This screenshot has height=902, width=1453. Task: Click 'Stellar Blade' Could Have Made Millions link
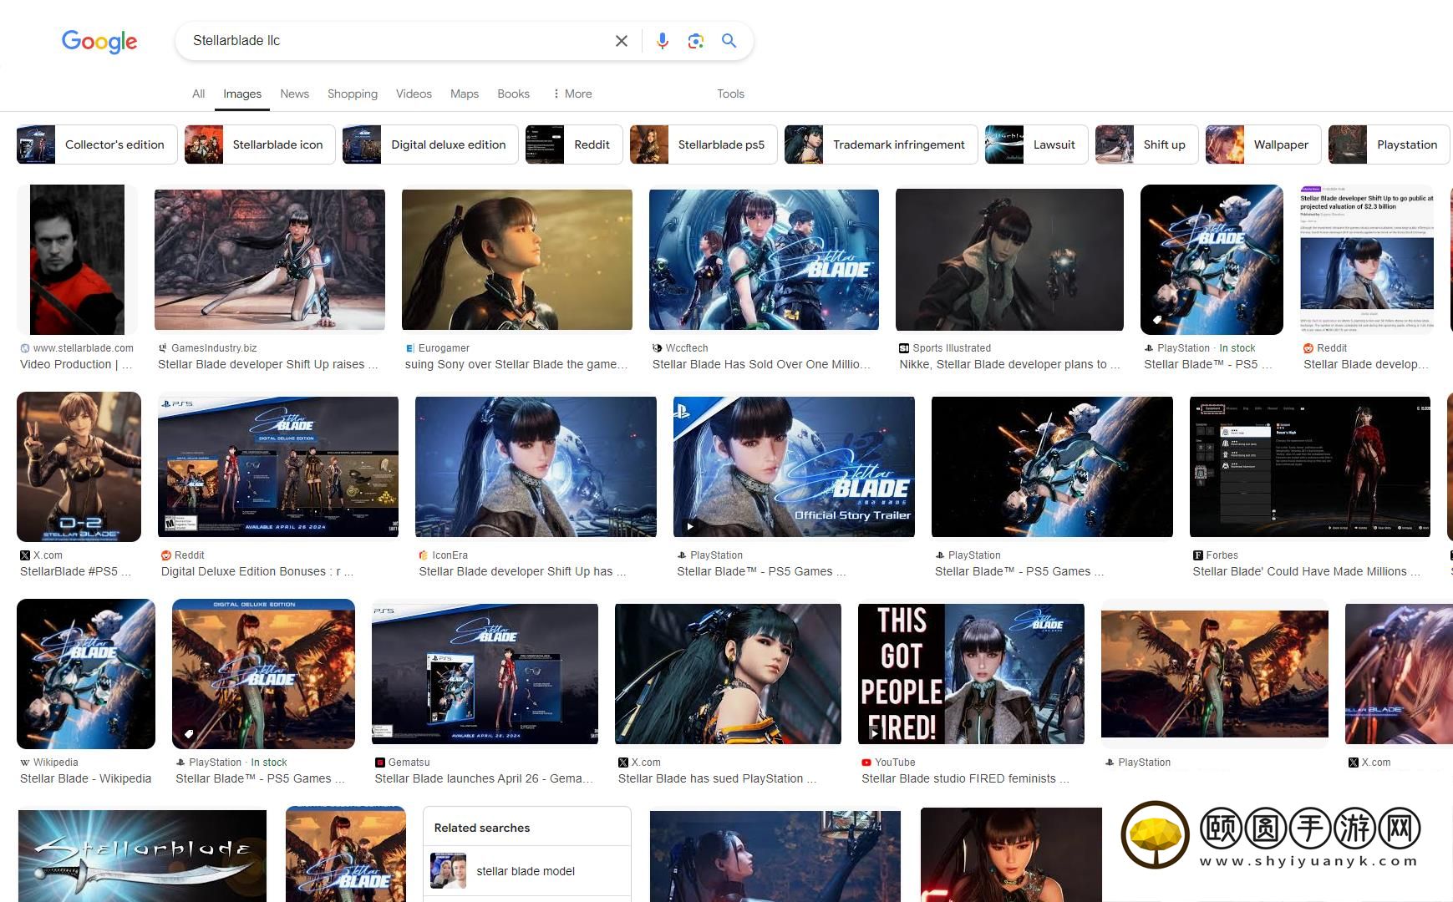(x=1306, y=571)
